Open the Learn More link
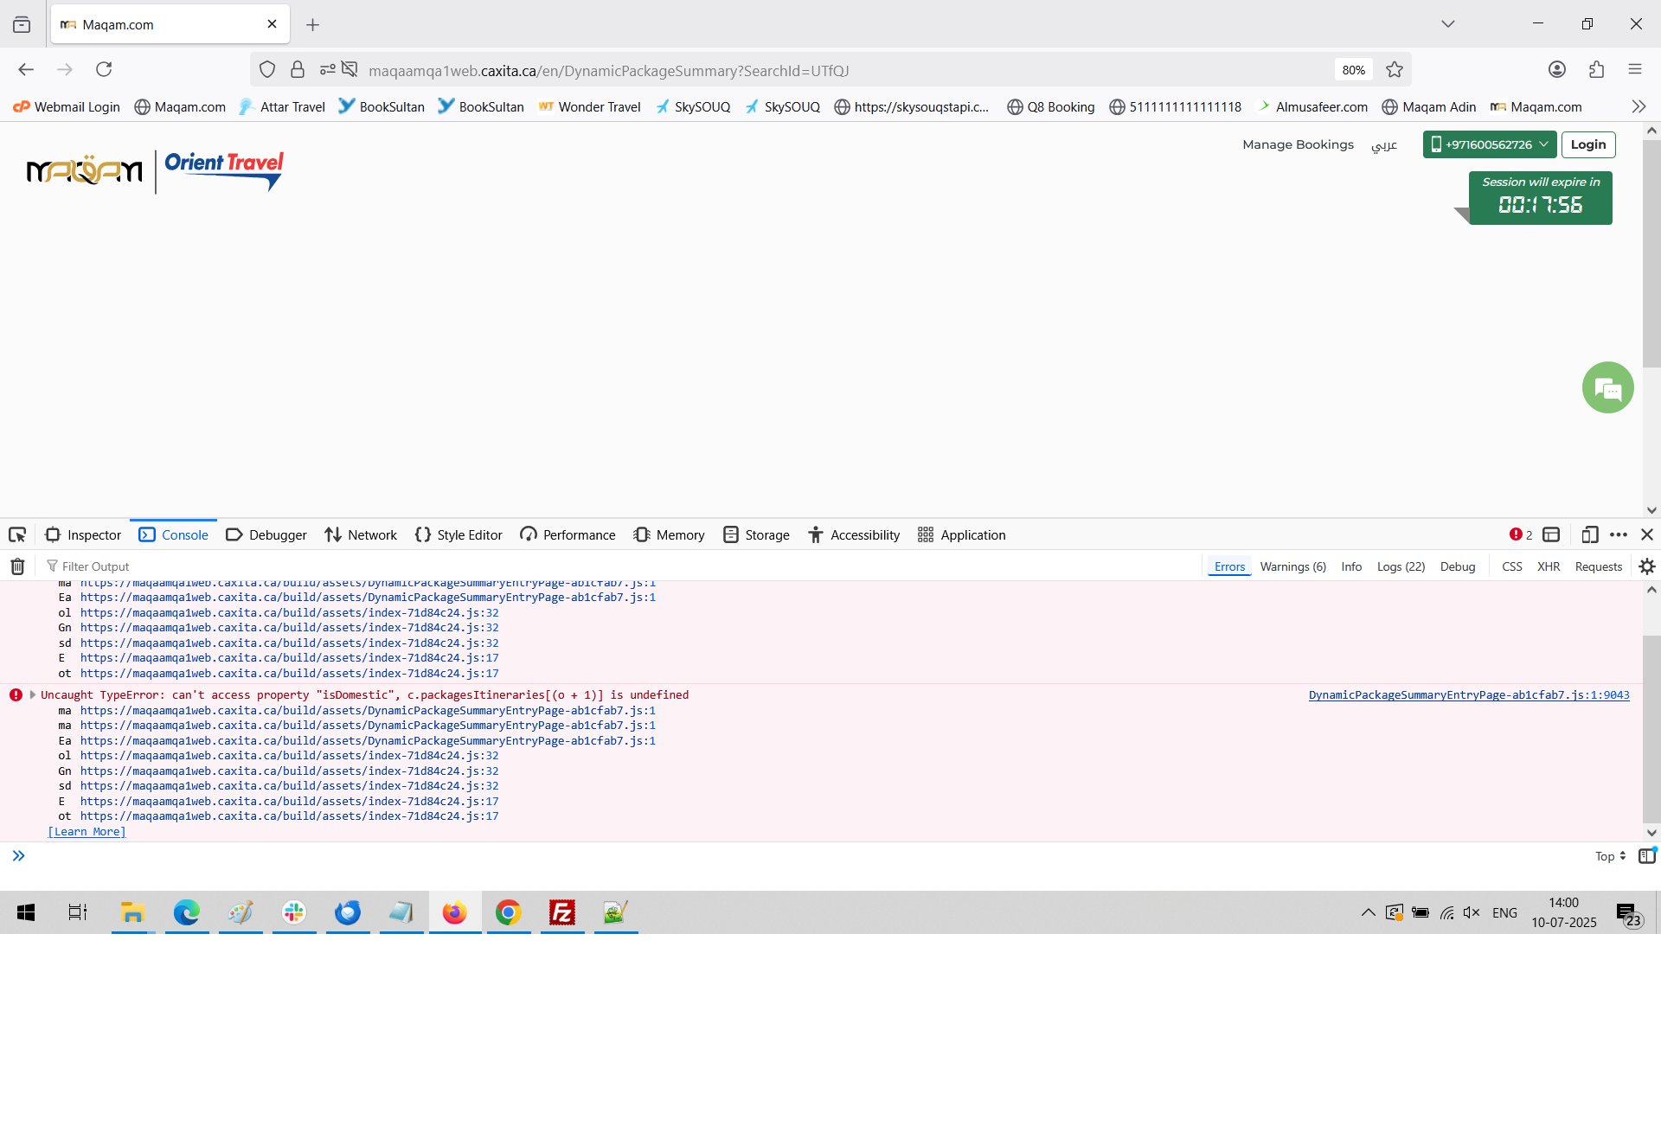Viewport: 1661px width, 1145px height. [87, 832]
